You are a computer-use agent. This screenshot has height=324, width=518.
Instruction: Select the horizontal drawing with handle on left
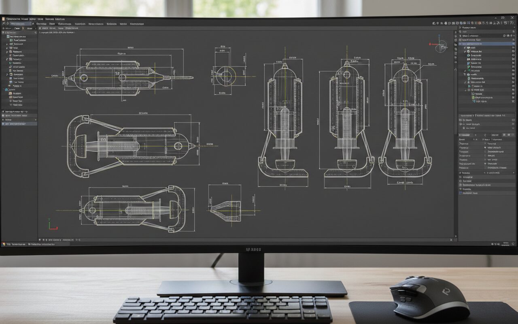click(x=132, y=145)
